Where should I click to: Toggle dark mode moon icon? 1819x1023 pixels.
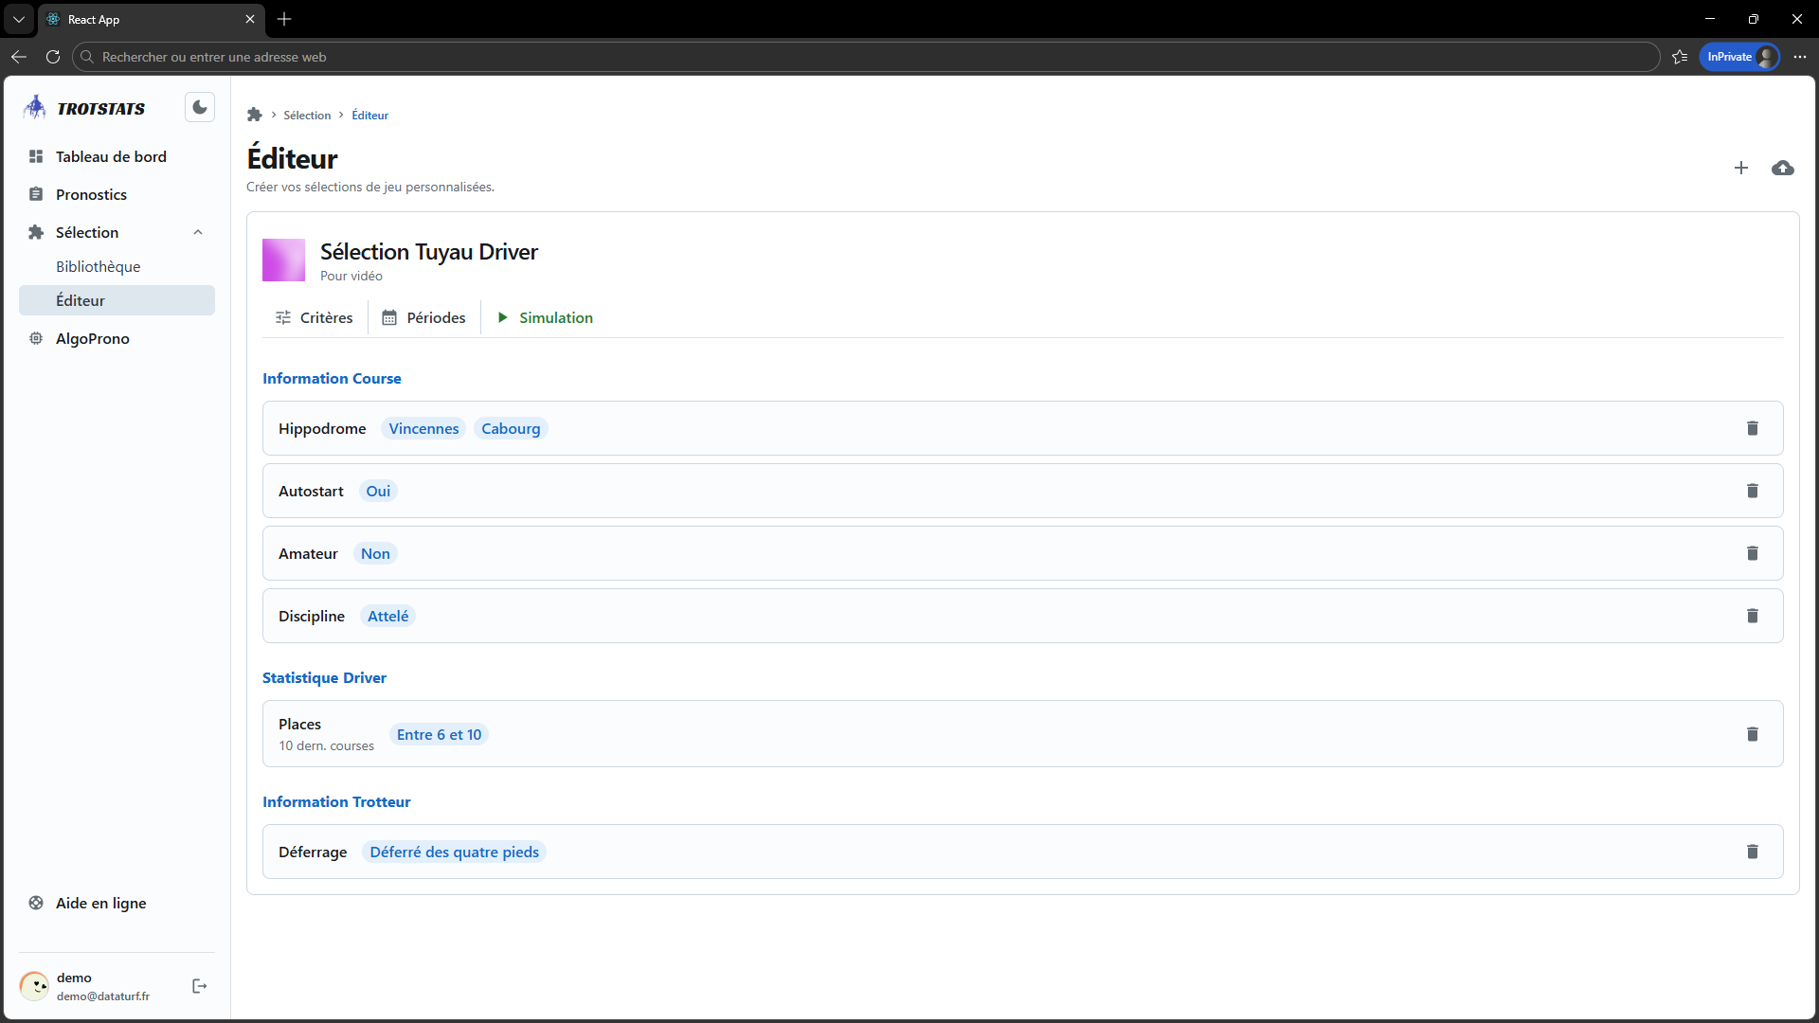coord(200,108)
